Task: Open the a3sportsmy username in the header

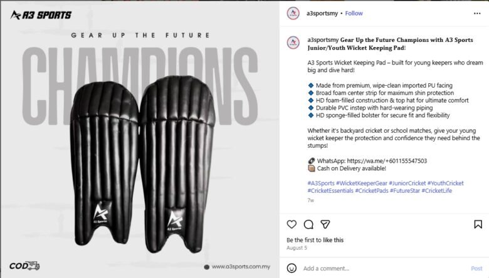Action: [x=323, y=13]
